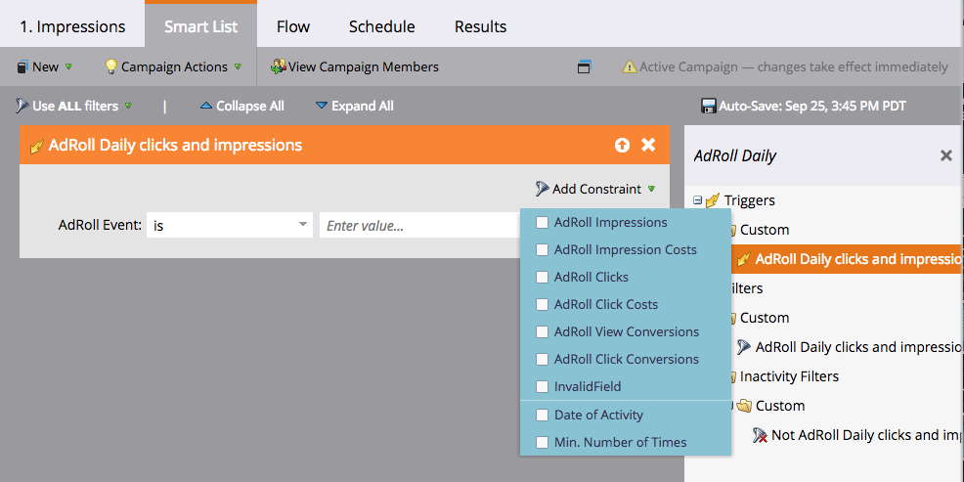This screenshot has width=964, height=482.
Task: Select the Filters node in the tree
Action: [747, 288]
